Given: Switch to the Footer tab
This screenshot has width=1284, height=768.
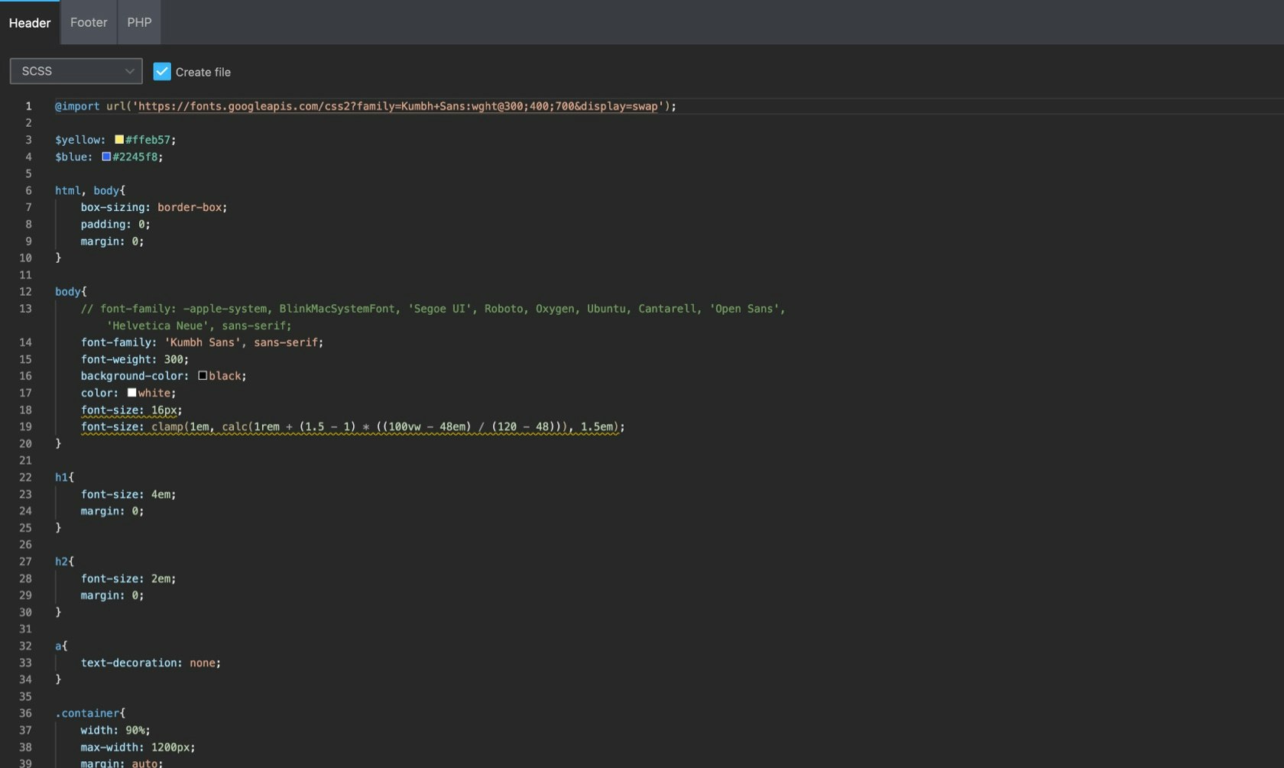Looking at the screenshot, I should point(88,22).
